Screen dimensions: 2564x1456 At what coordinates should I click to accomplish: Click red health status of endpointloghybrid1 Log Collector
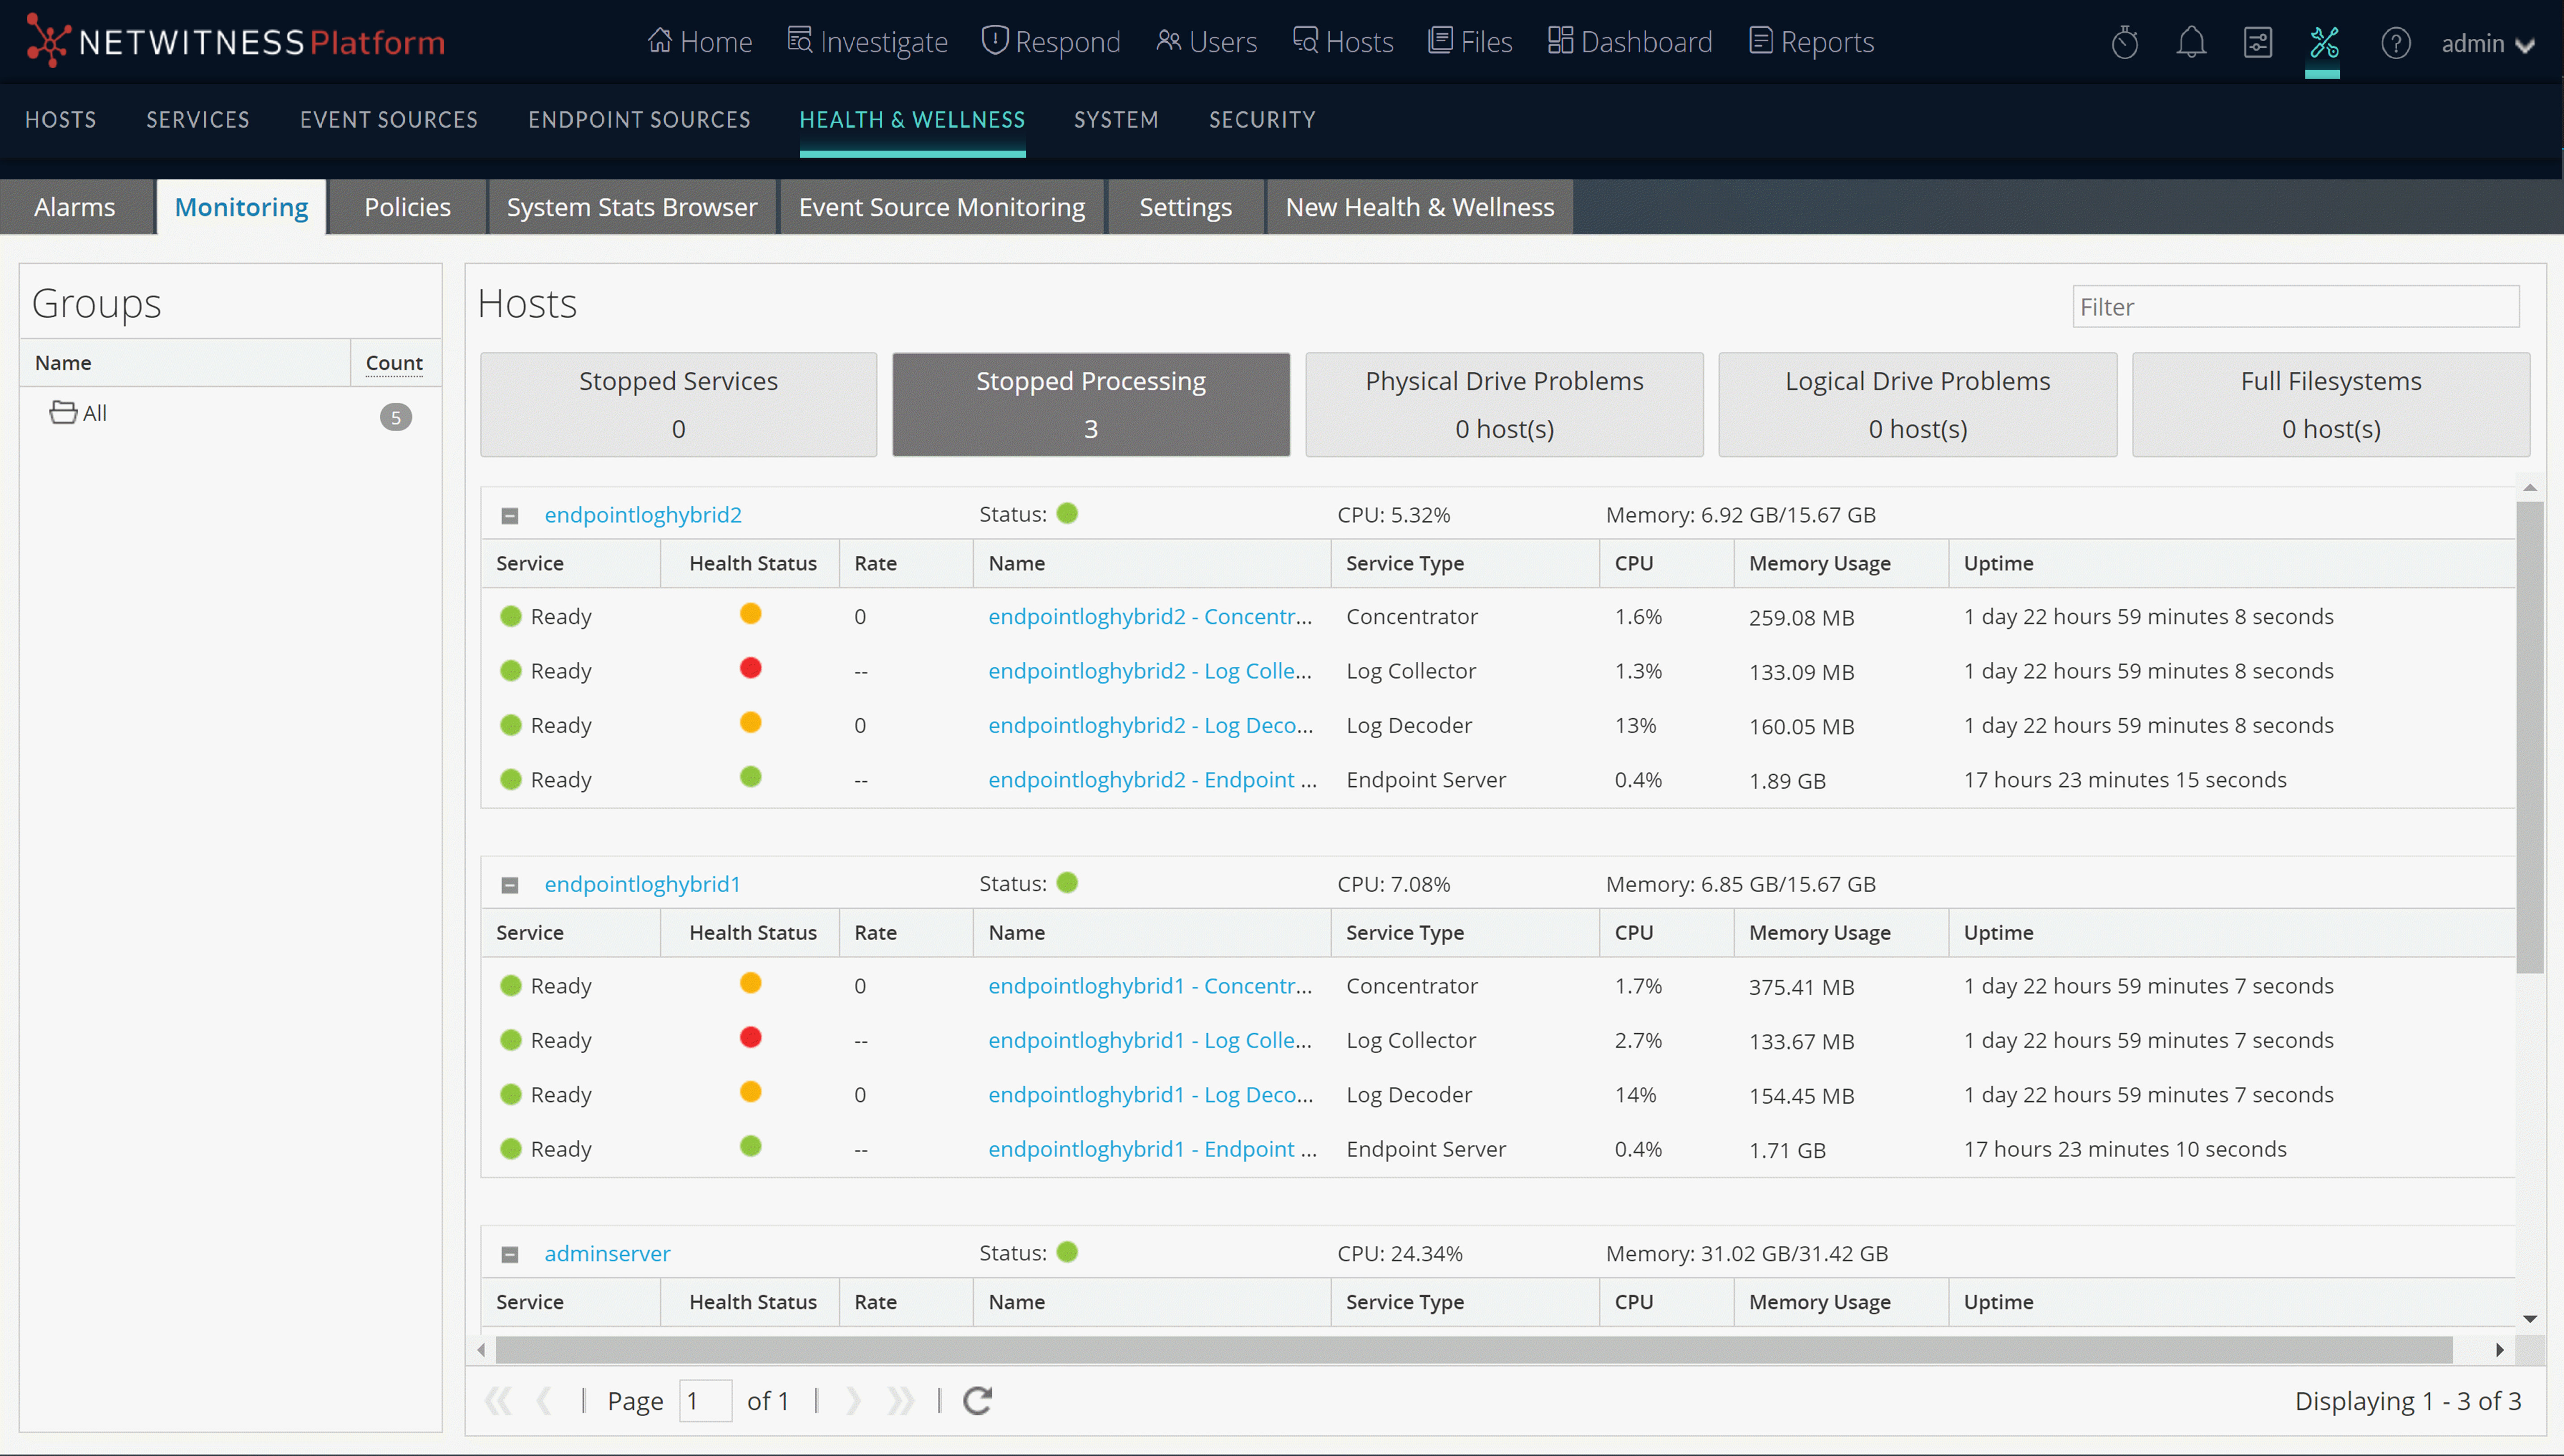pos(751,1038)
